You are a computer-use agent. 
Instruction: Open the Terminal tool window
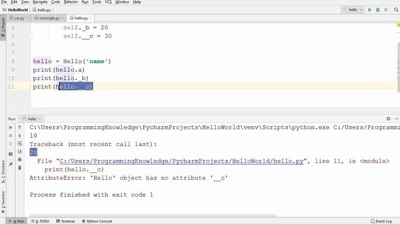click(65, 221)
